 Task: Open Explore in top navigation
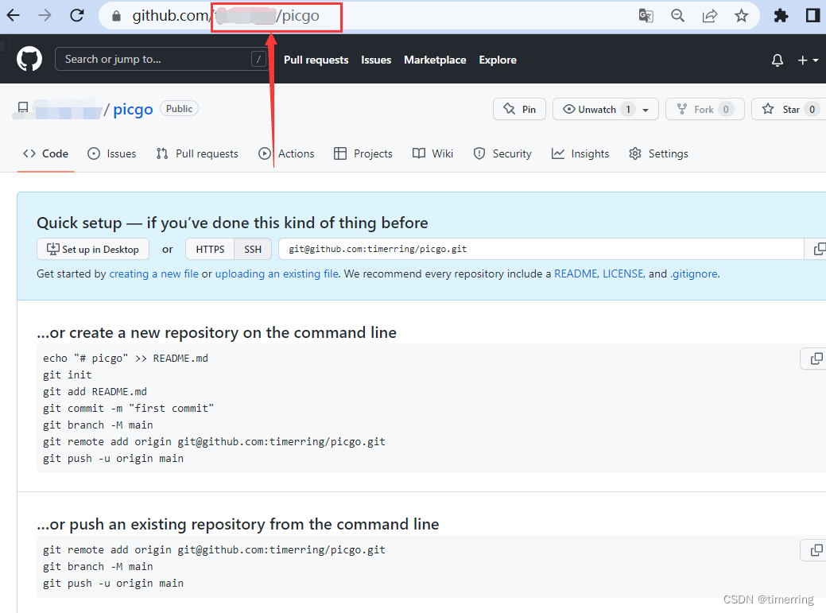click(x=498, y=60)
